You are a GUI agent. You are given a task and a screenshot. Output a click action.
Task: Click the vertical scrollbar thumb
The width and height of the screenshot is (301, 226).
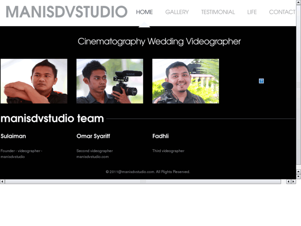299,85
